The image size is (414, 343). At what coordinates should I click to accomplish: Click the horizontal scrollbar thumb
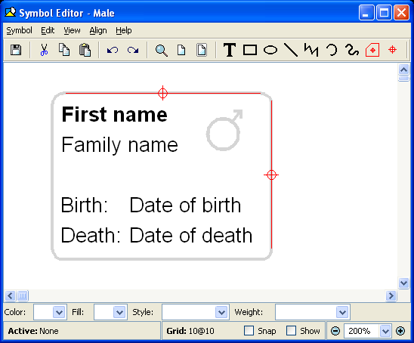click(23, 295)
